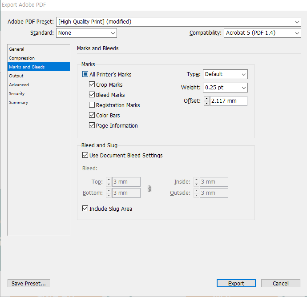
Task: Decrease Offset with down stepper arrow
Action: (206, 103)
